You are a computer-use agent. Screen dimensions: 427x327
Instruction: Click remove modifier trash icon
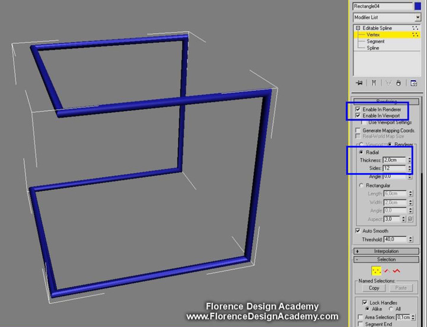[x=398, y=83]
